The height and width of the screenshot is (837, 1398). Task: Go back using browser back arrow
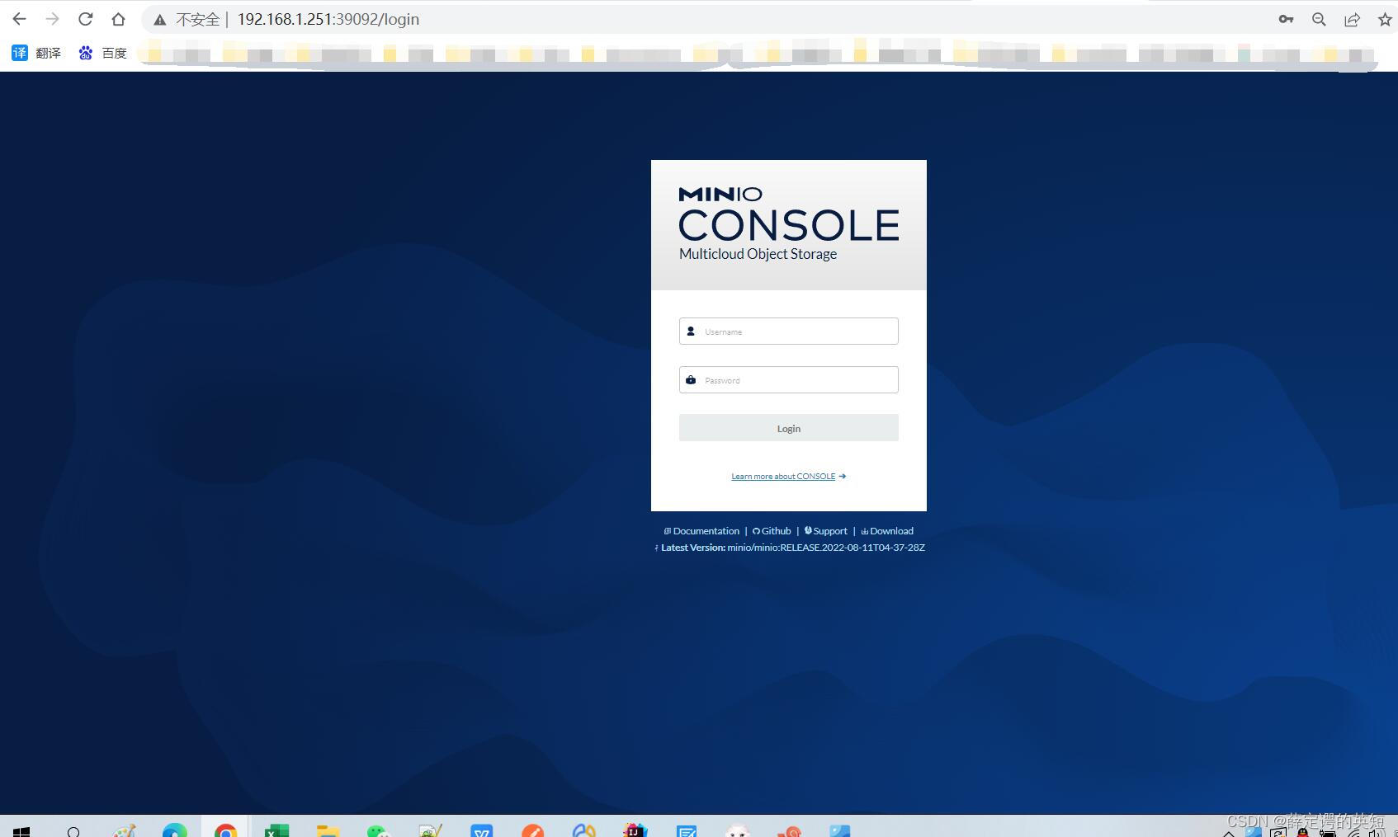[x=19, y=19]
